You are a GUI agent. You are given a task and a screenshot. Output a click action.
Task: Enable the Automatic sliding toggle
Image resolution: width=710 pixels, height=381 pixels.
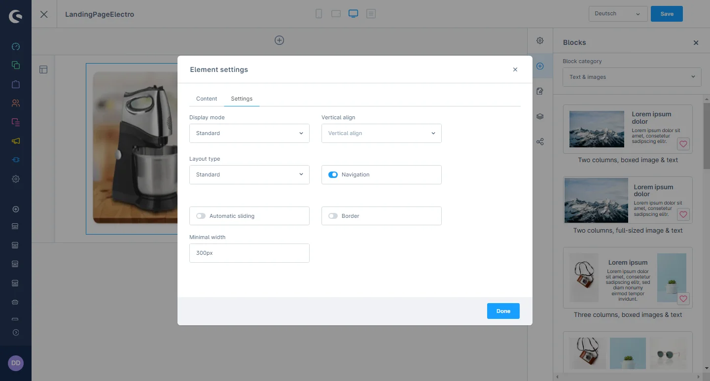[201, 216]
